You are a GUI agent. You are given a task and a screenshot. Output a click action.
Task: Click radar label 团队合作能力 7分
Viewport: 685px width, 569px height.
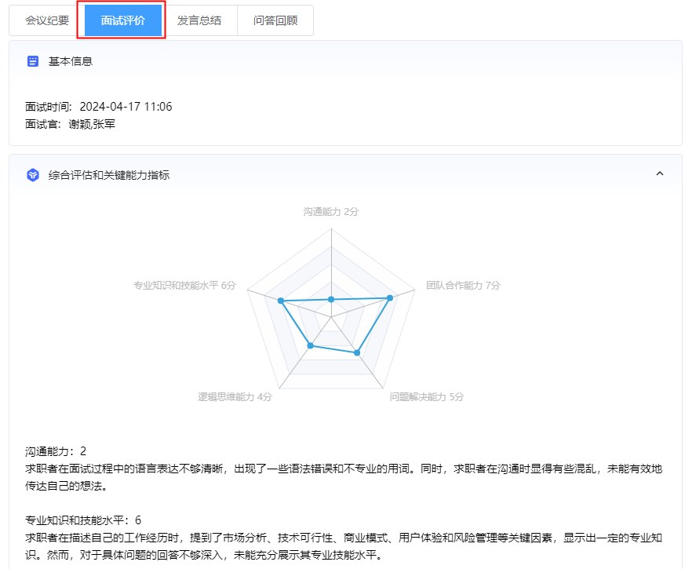(x=463, y=286)
